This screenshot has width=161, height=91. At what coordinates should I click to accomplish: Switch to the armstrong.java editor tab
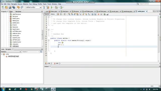point(128,11)
